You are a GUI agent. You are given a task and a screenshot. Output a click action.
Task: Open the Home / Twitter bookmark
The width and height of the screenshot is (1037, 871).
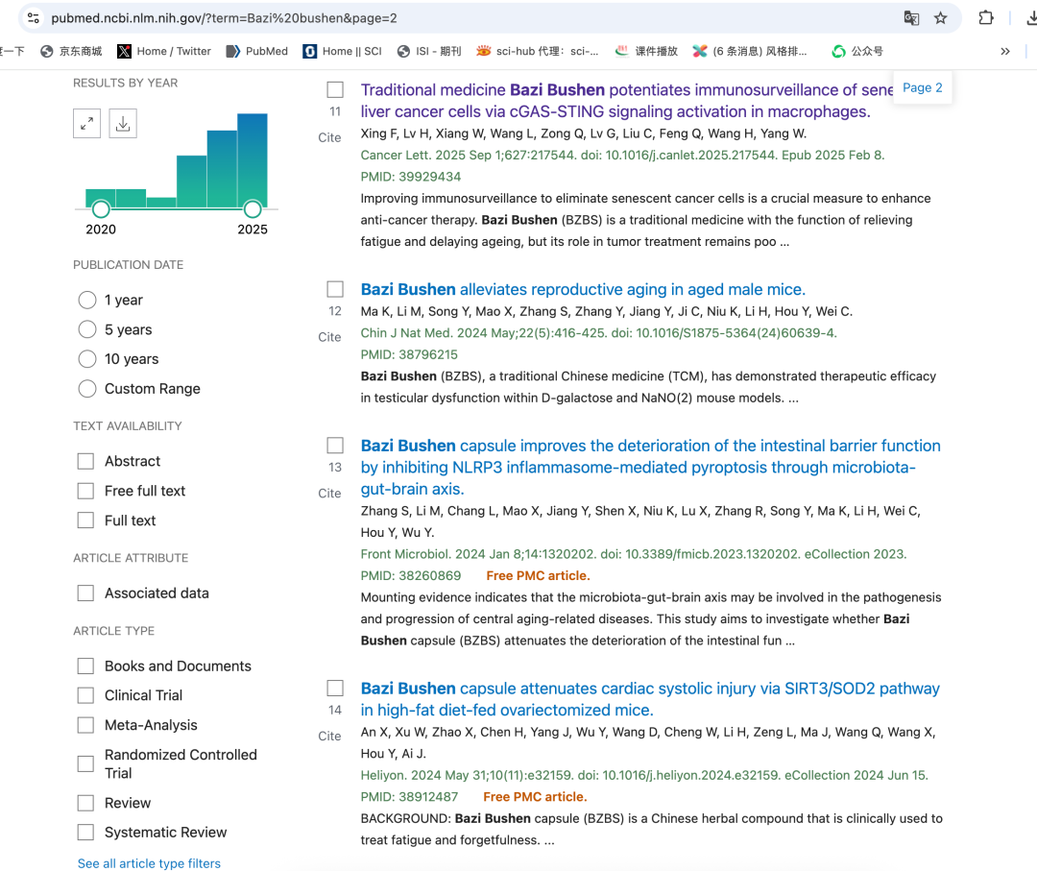pos(164,51)
